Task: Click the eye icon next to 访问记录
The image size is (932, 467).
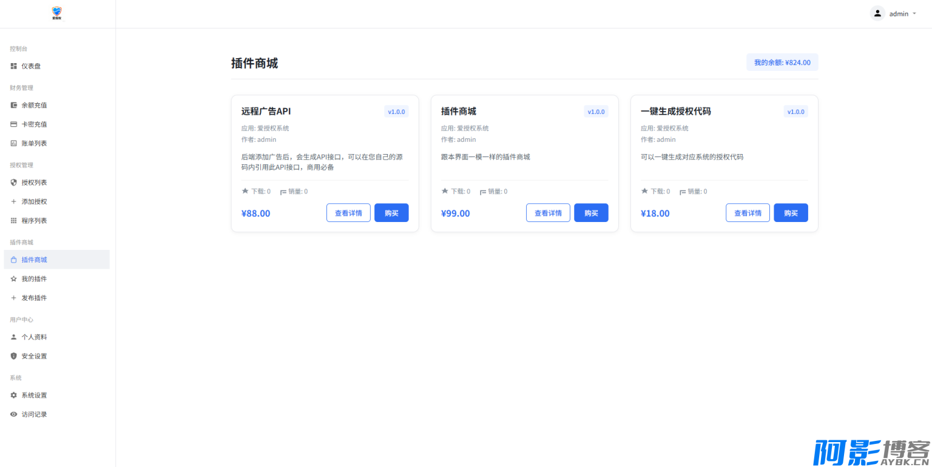Action: pos(13,415)
